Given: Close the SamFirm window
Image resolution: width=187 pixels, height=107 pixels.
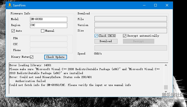Looking at the screenshot, I should click(x=167, y=5).
